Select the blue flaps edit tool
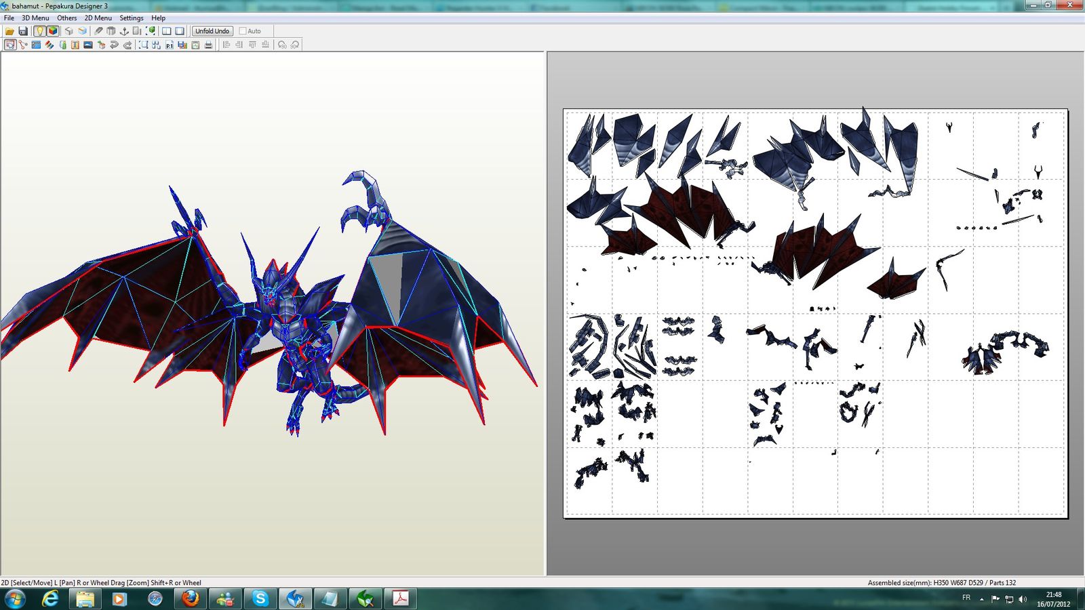Viewport: 1085px width, 610px height. point(36,45)
